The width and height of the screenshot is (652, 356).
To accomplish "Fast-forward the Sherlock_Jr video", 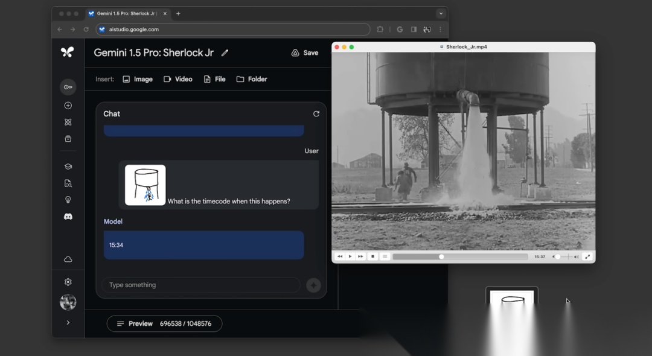I will click(x=360, y=256).
